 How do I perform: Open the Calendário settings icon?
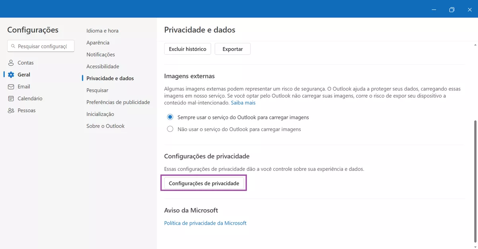click(x=11, y=98)
